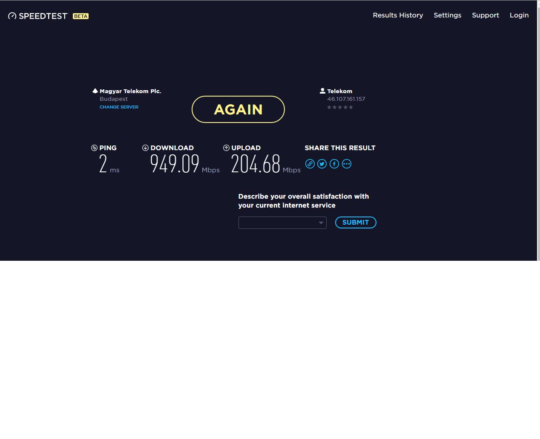Open the satisfaction dropdown
This screenshot has height=439, width=540.
point(282,222)
